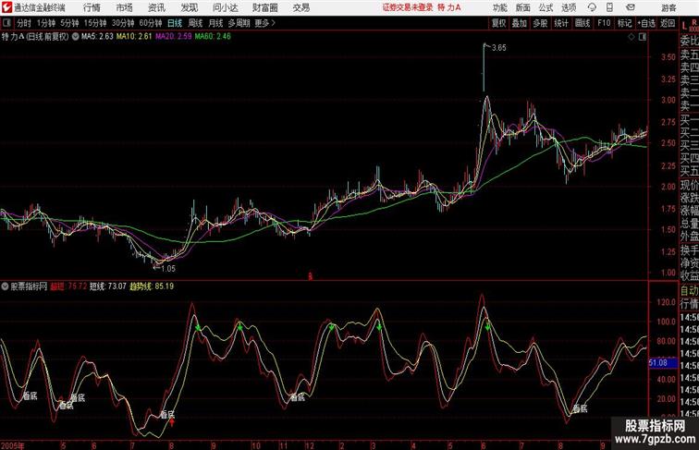Open the mail envelope icon
The width and height of the screenshot is (699, 450).
pyautogui.click(x=631, y=7)
